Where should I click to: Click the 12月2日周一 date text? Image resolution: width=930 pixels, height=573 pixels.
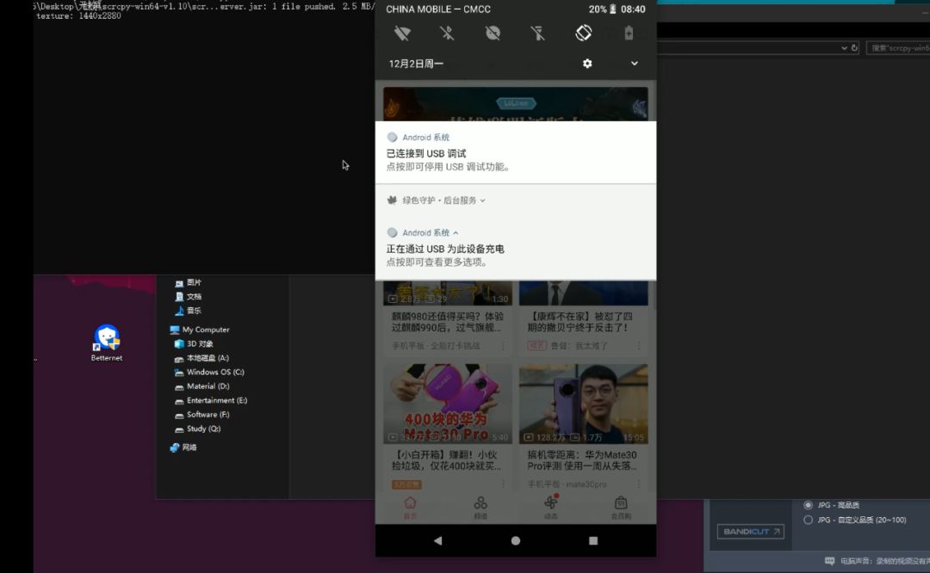click(417, 64)
